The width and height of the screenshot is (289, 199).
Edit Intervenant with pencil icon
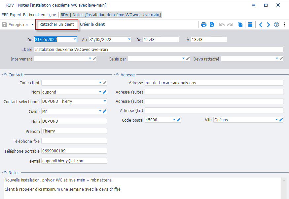(x=94, y=59)
